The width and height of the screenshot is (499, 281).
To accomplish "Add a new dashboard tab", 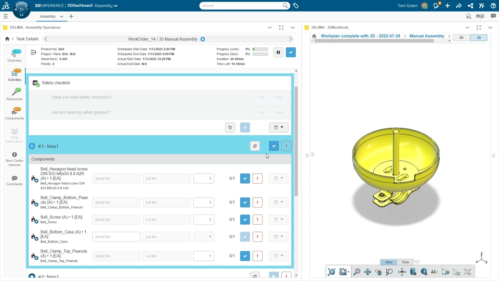I will coord(71,16).
